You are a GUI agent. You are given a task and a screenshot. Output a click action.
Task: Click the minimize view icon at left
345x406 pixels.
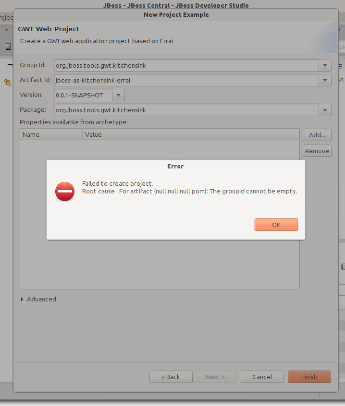pyautogui.click(x=10, y=65)
